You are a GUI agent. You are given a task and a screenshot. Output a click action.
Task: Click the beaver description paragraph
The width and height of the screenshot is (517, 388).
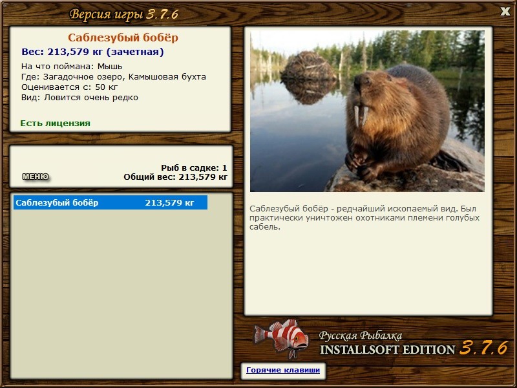click(364, 218)
